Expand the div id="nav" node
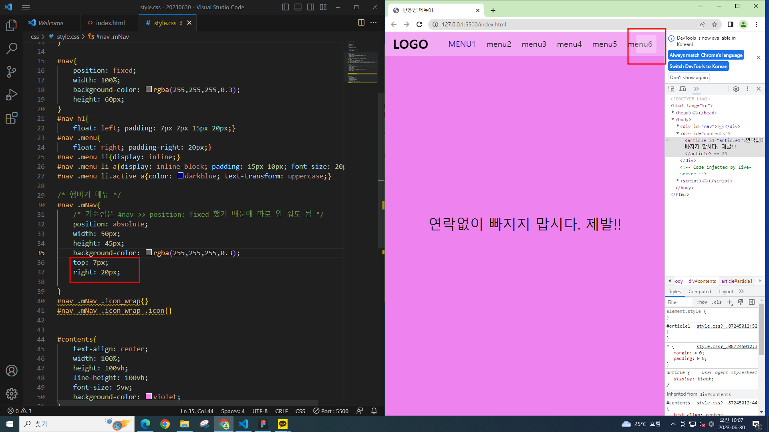Image resolution: width=769 pixels, height=432 pixels. pos(678,126)
